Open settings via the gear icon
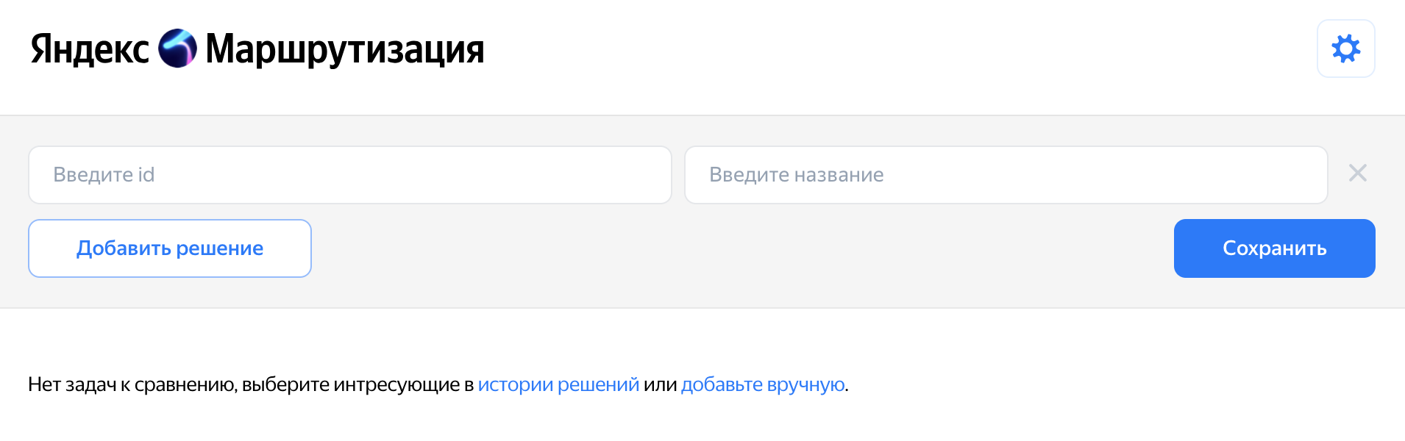The width and height of the screenshot is (1405, 441). pyautogui.click(x=1345, y=49)
